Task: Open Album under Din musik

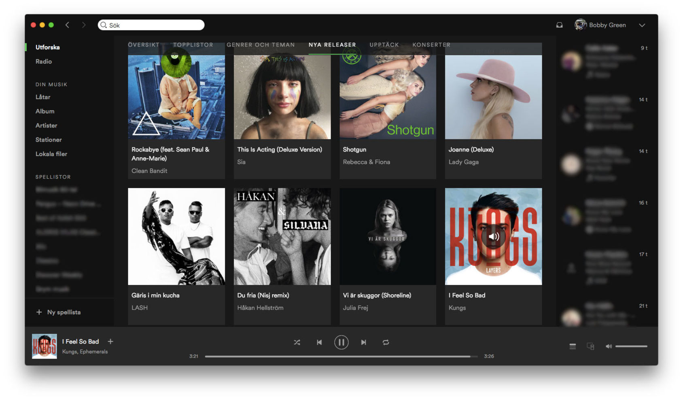Action: [x=45, y=111]
